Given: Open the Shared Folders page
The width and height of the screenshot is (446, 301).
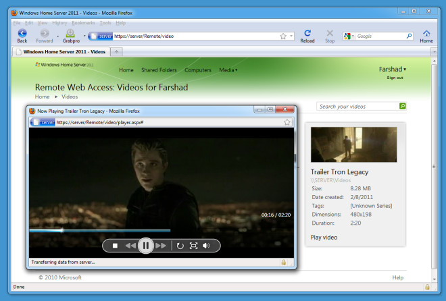Looking at the screenshot, I should pos(159,70).
